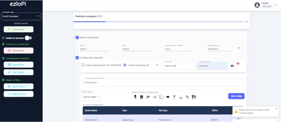Select the fourth configuration icon
This screenshot has width=281, height=122.
point(155,97)
